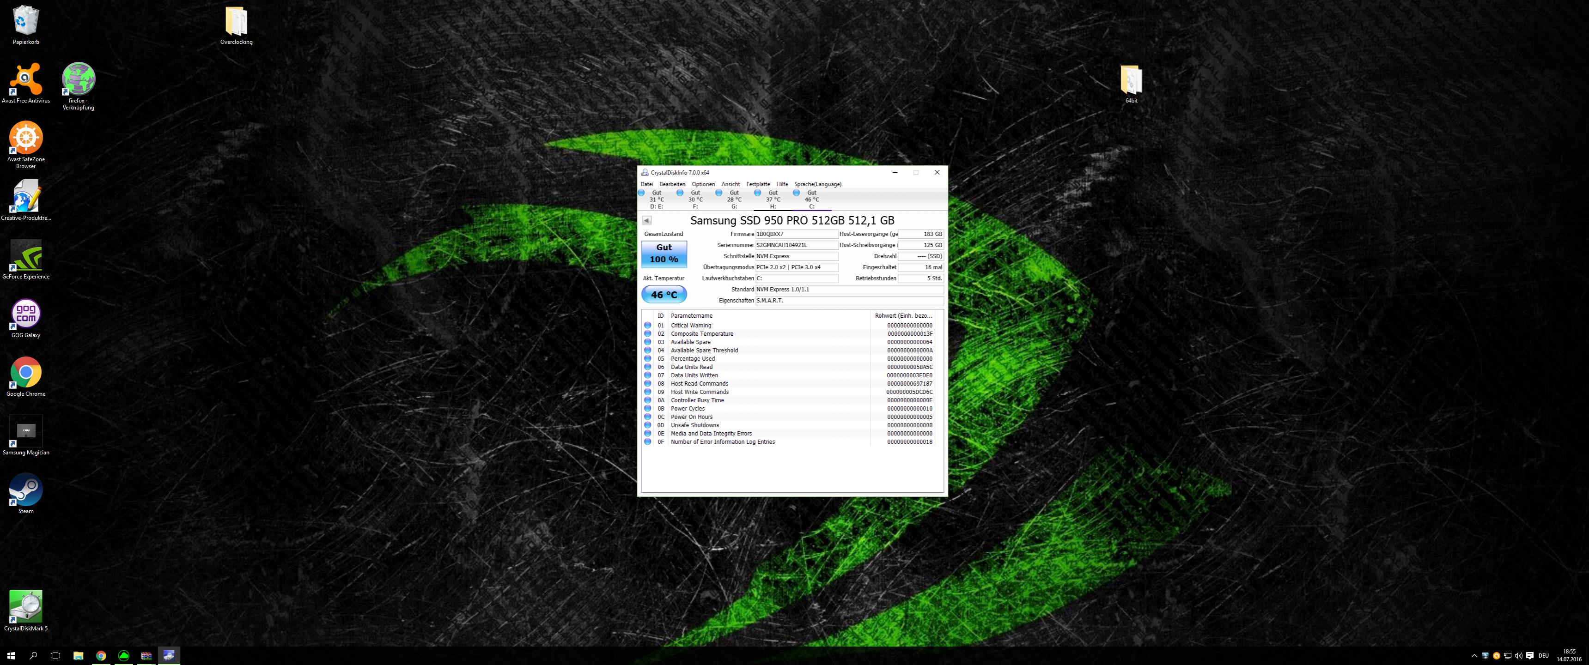Image resolution: width=1589 pixels, height=665 pixels.
Task: Select the H: drive status tab
Action: point(772,199)
